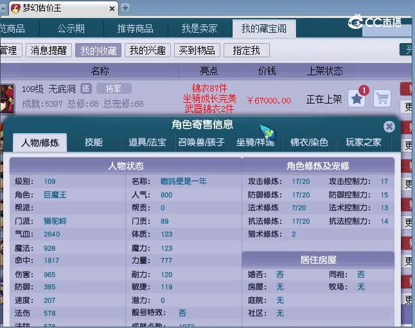Click the 指定我 button

(247, 50)
